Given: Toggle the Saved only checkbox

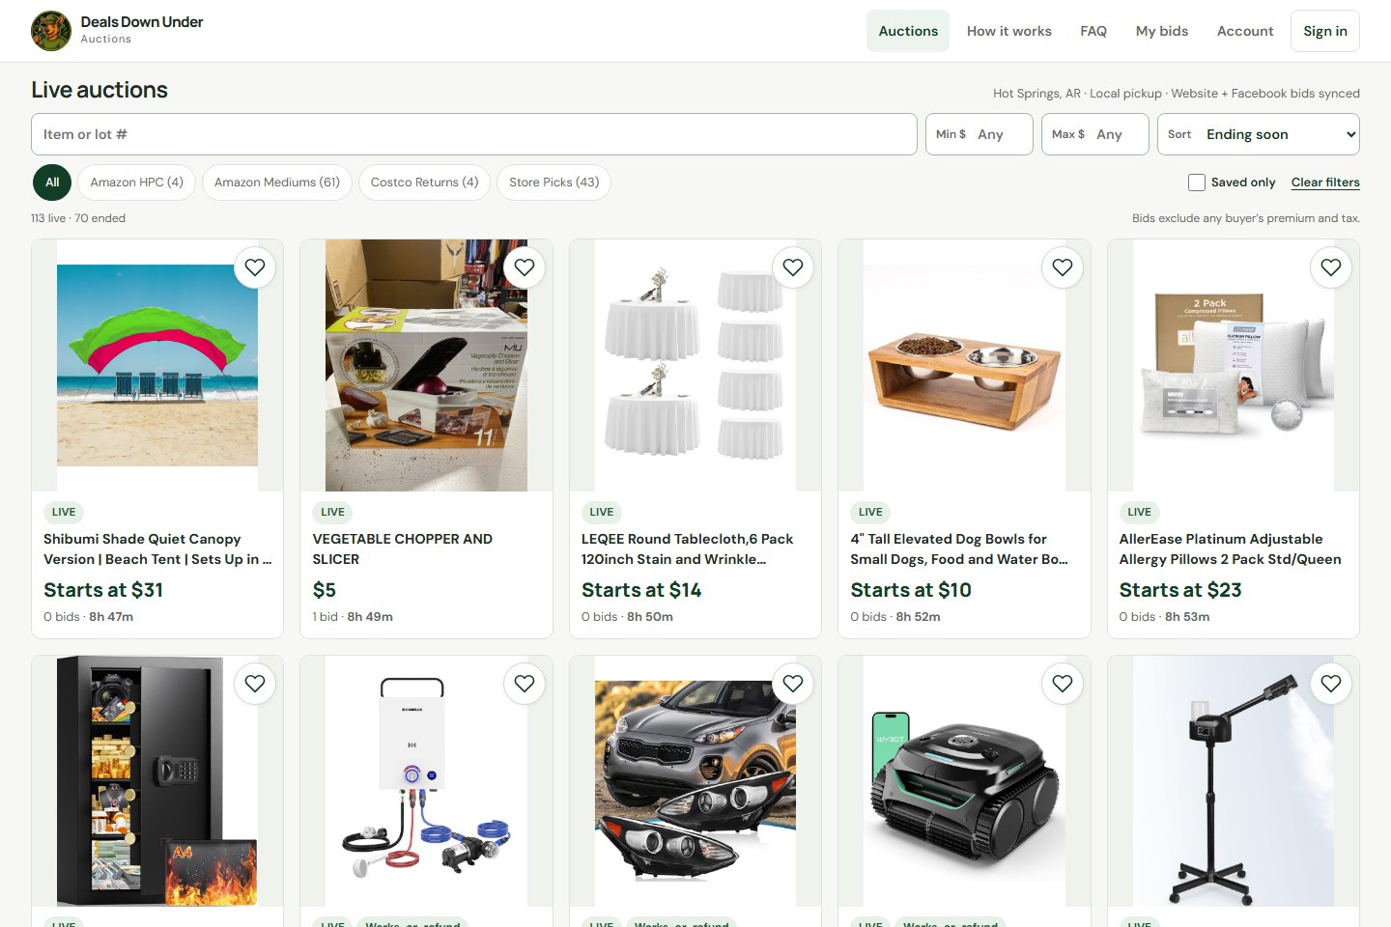Looking at the screenshot, I should click(1197, 183).
